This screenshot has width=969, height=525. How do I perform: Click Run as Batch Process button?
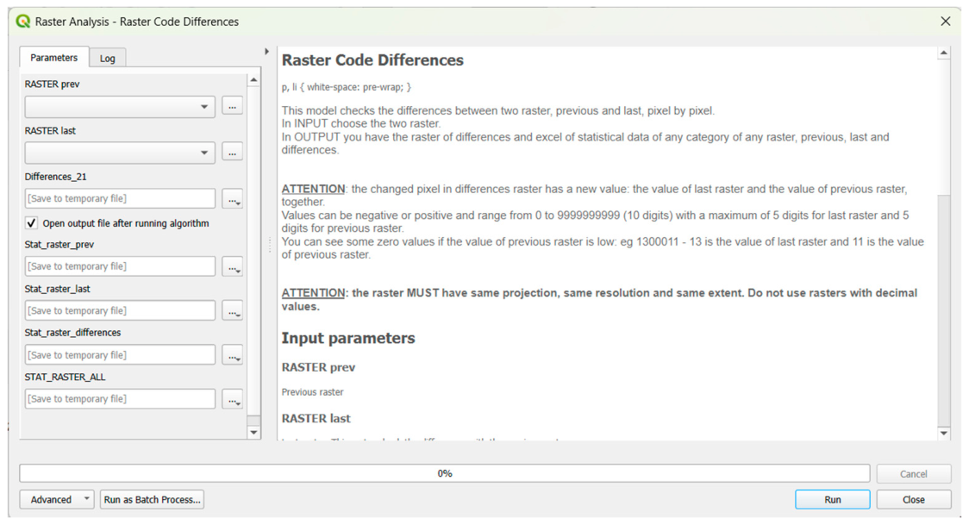pyautogui.click(x=152, y=499)
